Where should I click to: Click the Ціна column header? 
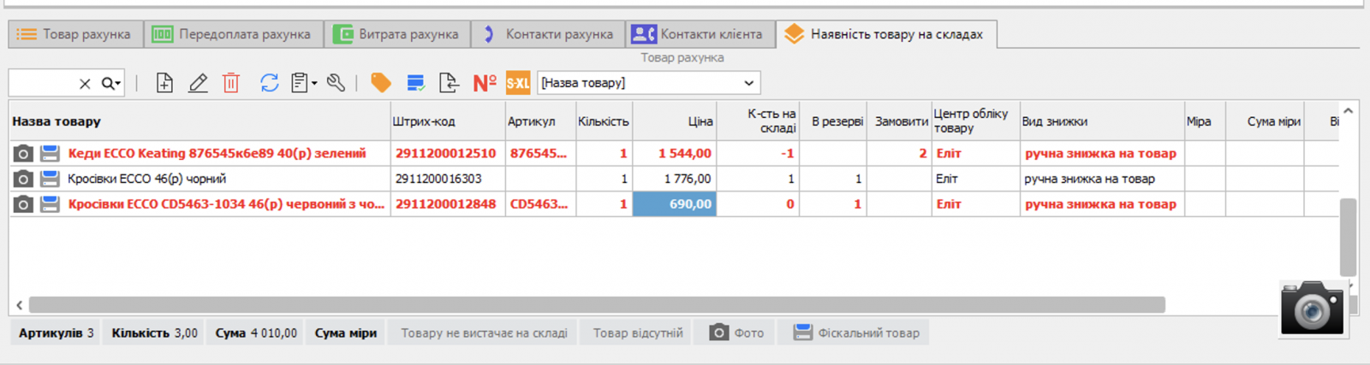click(x=675, y=121)
